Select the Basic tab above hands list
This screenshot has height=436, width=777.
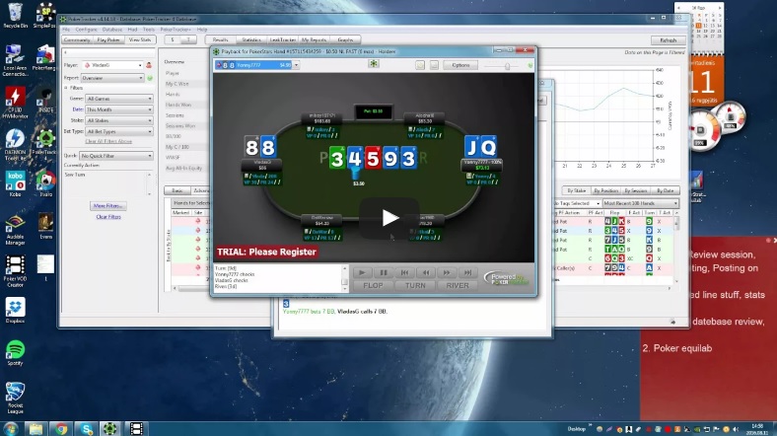pos(177,190)
